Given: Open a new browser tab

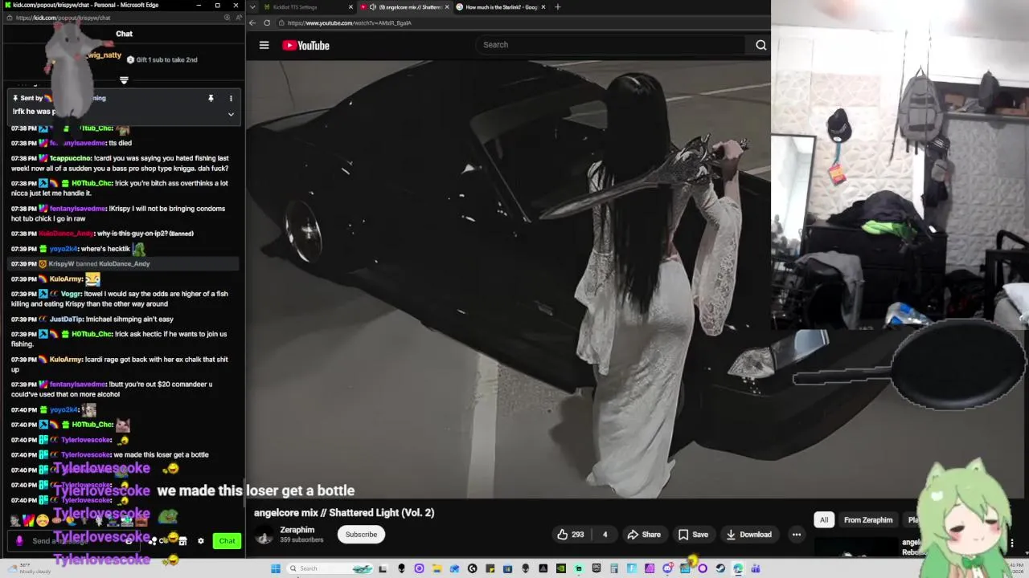Looking at the screenshot, I should click(557, 7).
